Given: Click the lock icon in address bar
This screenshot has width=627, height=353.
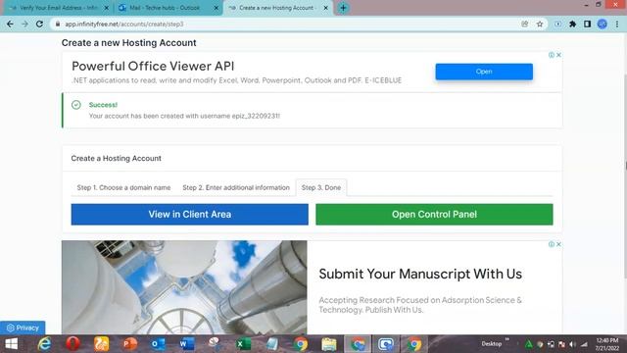Looking at the screenshot, I should 58,24.
